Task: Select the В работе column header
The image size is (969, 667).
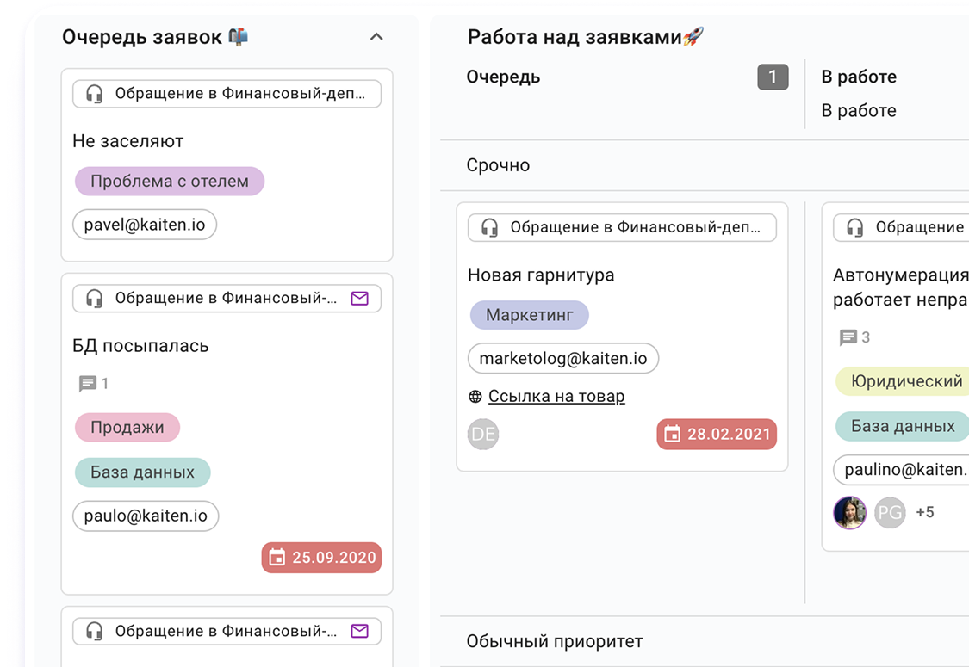Action: point(858,77)
